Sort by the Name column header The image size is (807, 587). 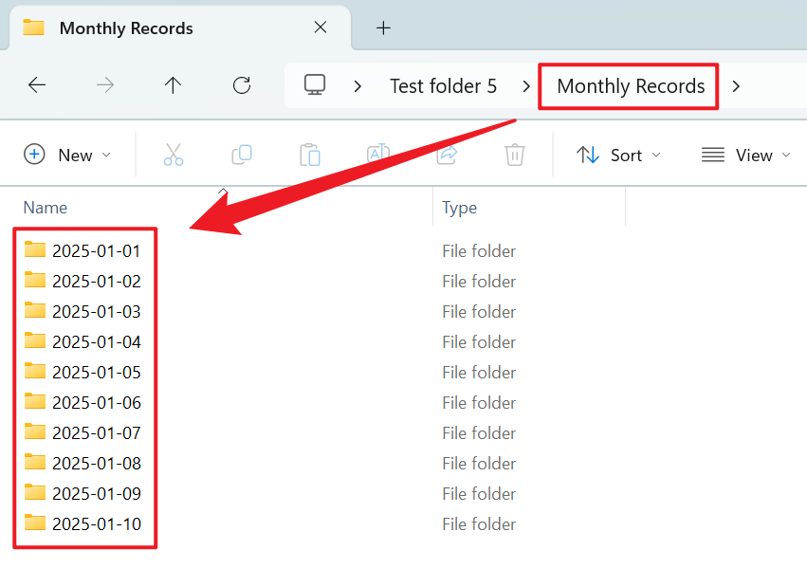point(46,208)
